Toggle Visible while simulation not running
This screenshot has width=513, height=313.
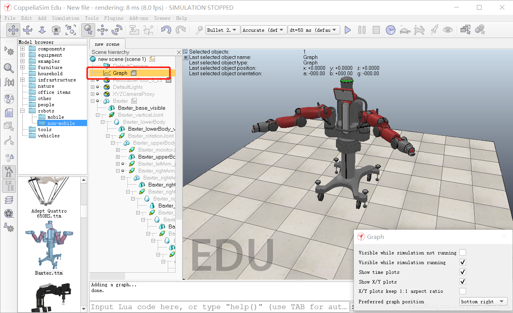[463, 252]
